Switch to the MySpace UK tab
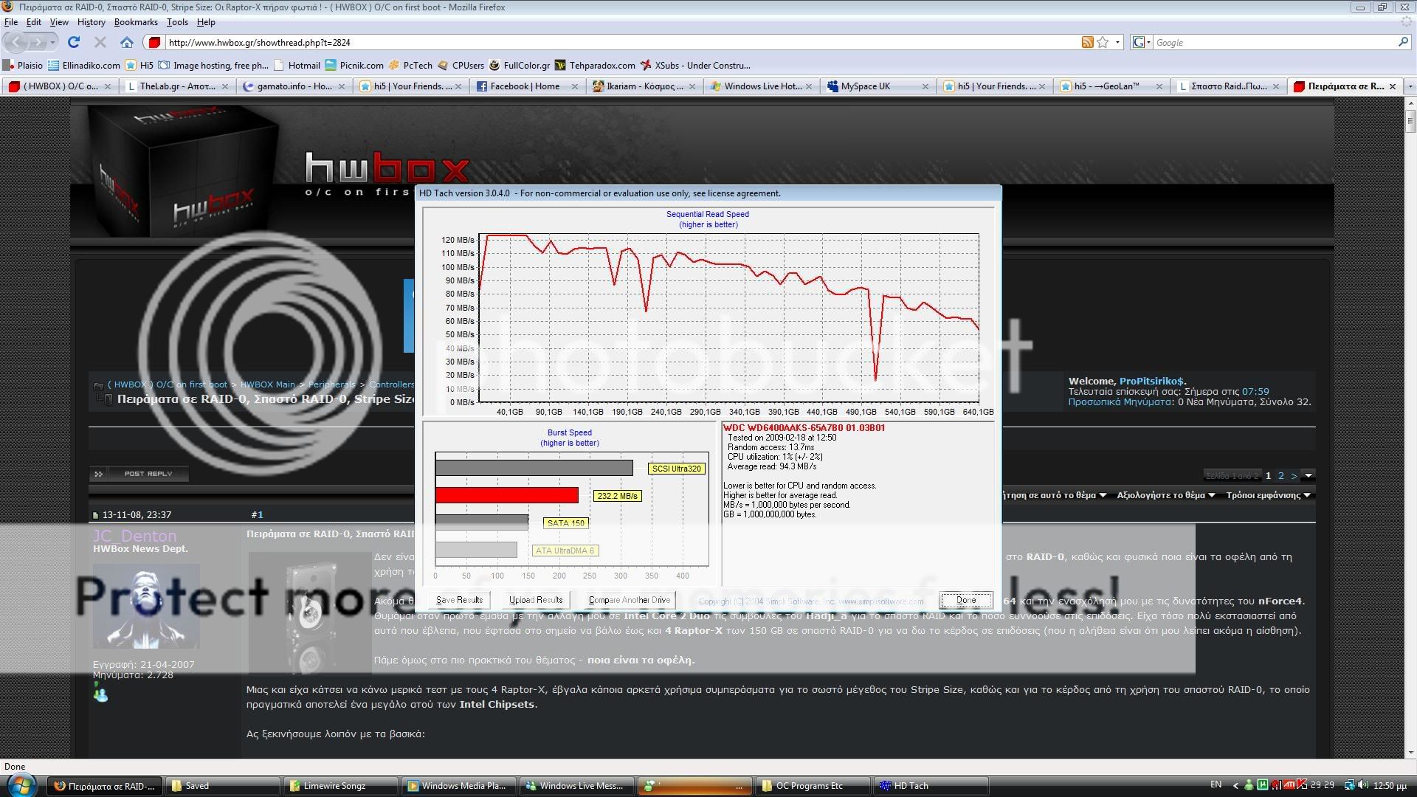Screen dimensions: 1417x797 (x=865, y=86)
